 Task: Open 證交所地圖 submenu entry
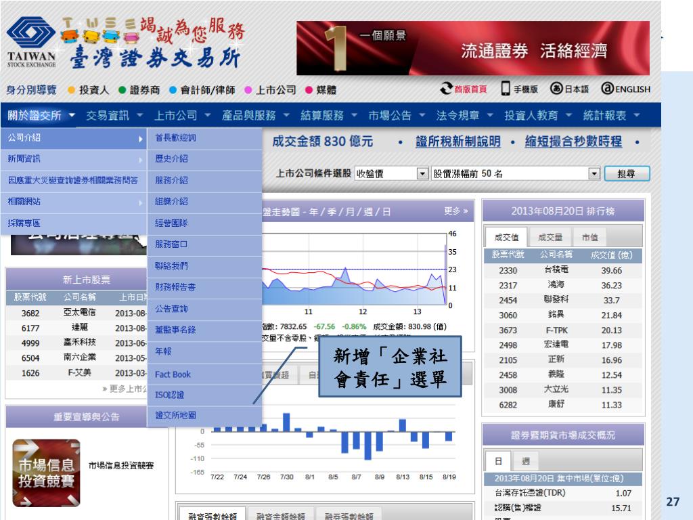point(204,416)
